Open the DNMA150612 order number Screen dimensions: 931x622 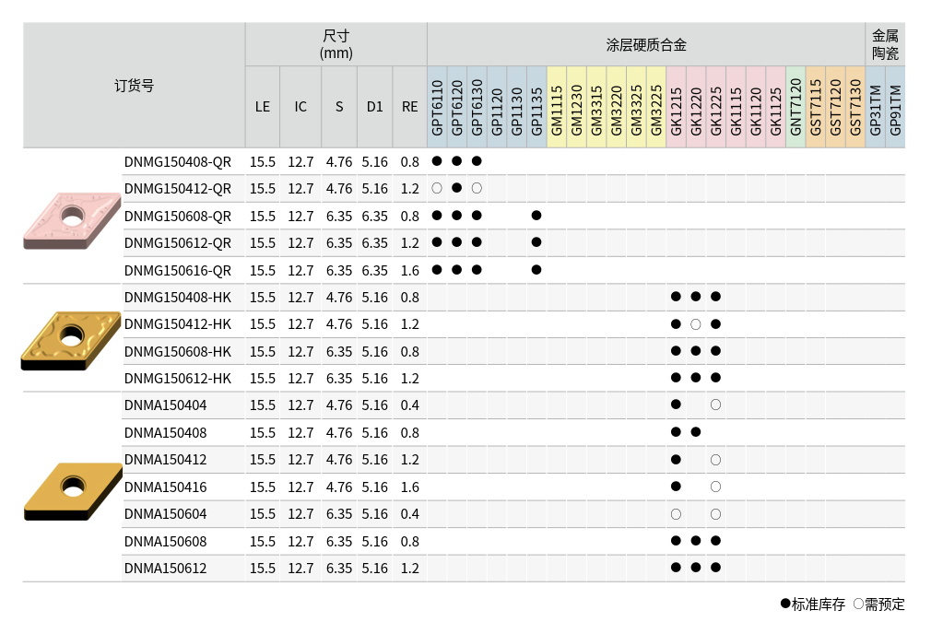pyautogui.click(x=166, y=569)
